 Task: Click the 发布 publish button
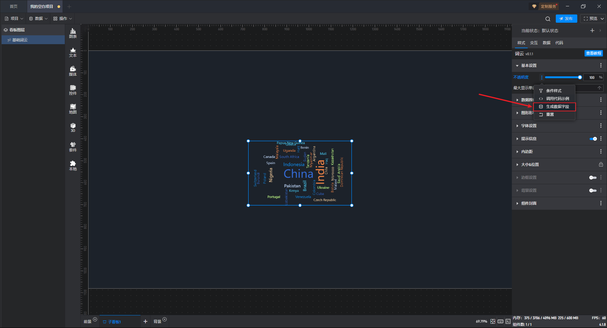[x=566, y=19]
